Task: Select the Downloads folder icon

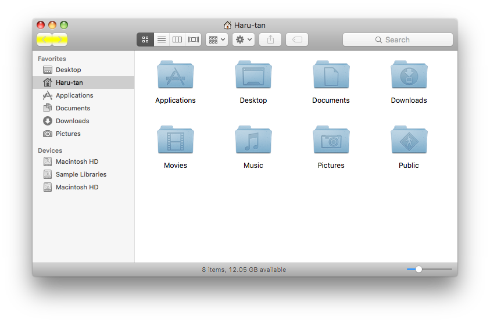Action: (x=409, y=75)
